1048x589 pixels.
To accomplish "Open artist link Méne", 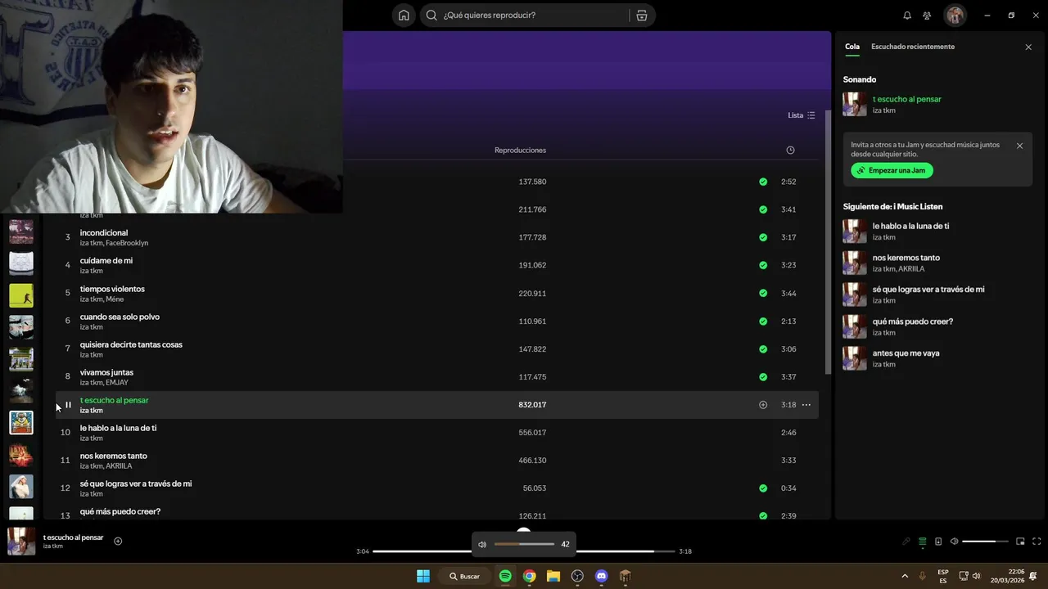I will (115, 299).
